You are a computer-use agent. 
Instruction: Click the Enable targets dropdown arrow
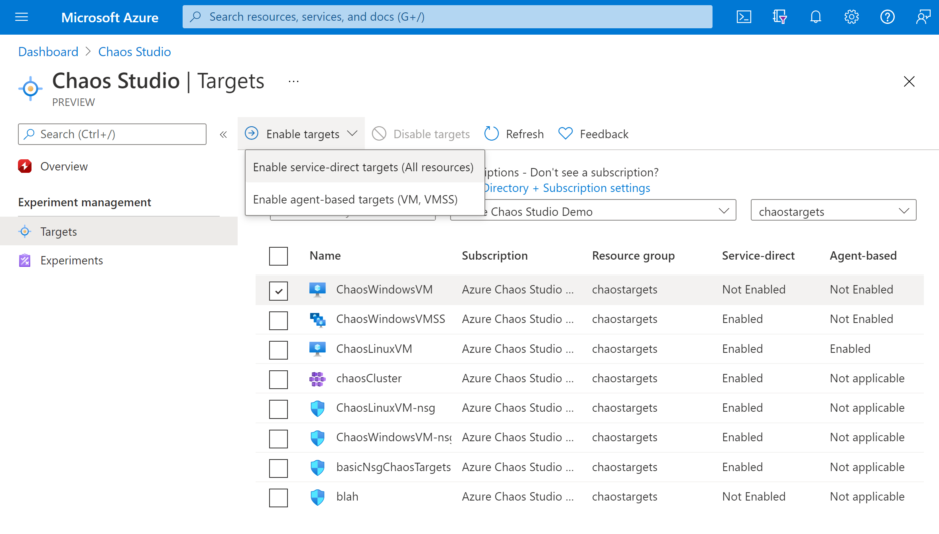353,133
